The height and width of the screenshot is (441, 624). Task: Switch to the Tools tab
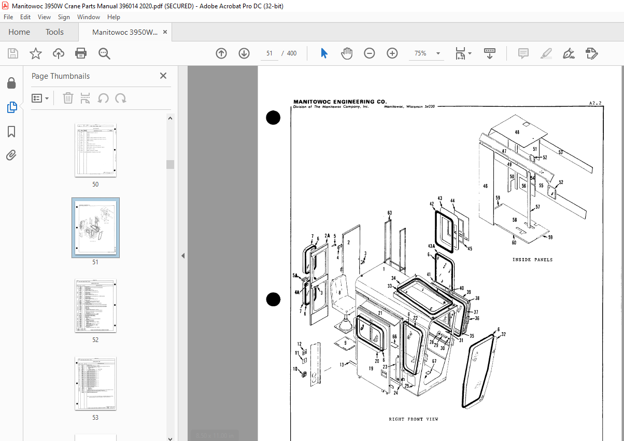(54, 32)
